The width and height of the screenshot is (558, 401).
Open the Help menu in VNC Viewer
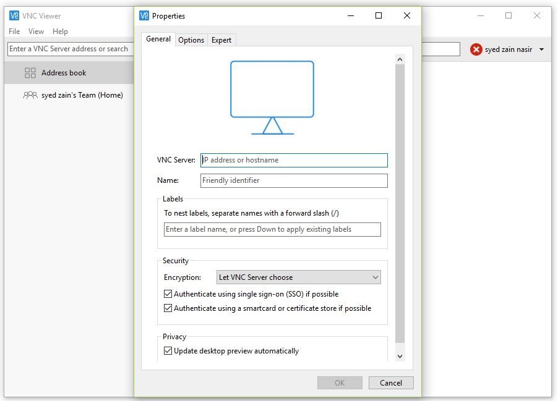pyautogui.click(x=60, y=32)
